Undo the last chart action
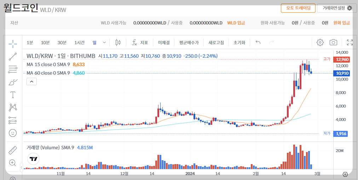 [258, 42]
